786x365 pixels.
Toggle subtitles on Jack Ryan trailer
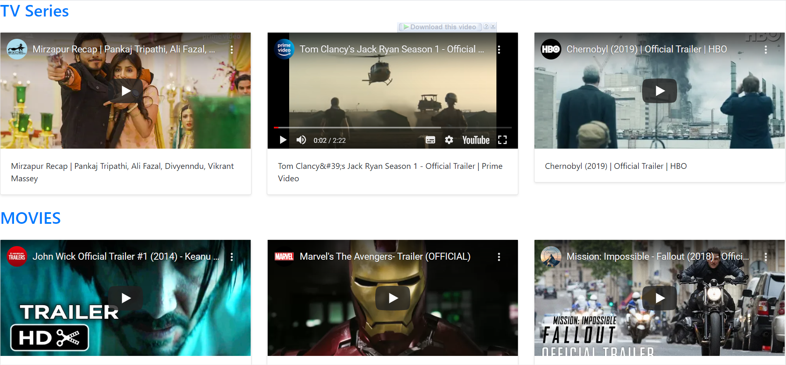(430, 140)
